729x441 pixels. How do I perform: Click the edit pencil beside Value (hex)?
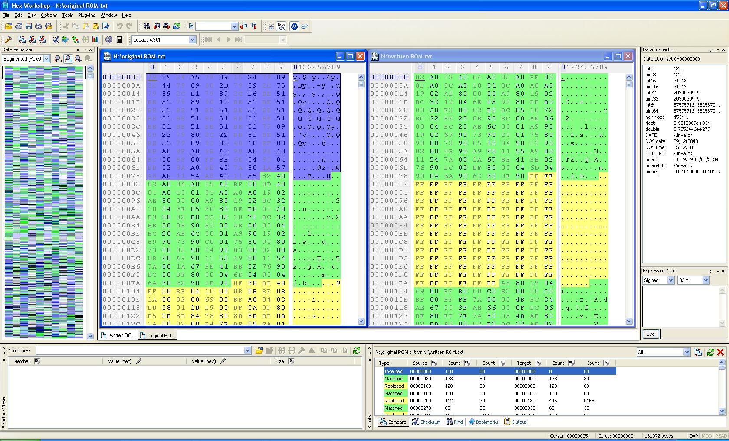click(x=223, y=361)
